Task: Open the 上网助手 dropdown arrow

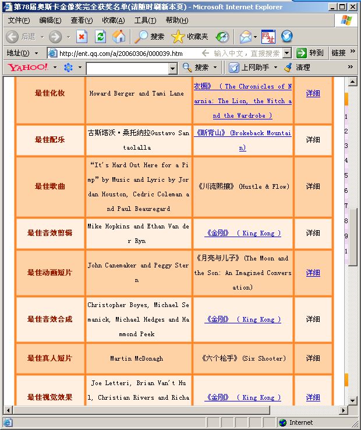Action: coord(275,67)
